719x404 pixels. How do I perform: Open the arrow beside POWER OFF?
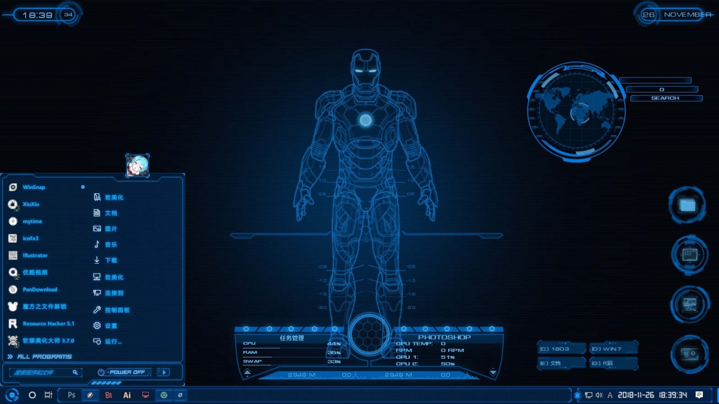pos(164,372)
